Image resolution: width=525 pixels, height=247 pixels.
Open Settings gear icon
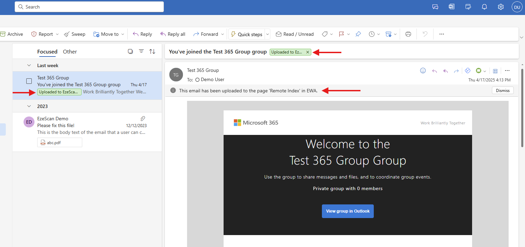(x=501, y=7)
